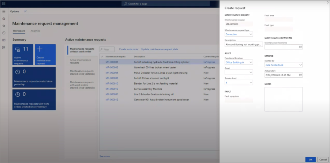Open the Options menu
Screen dimensions: 330x163
click(x=15, y=11)
